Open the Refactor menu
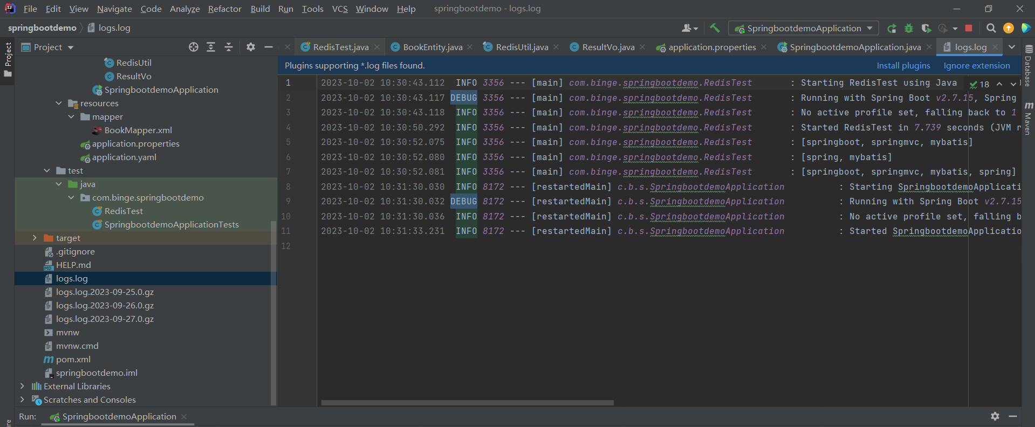This screenshot has height=427, width=1035. pos(225,9)
